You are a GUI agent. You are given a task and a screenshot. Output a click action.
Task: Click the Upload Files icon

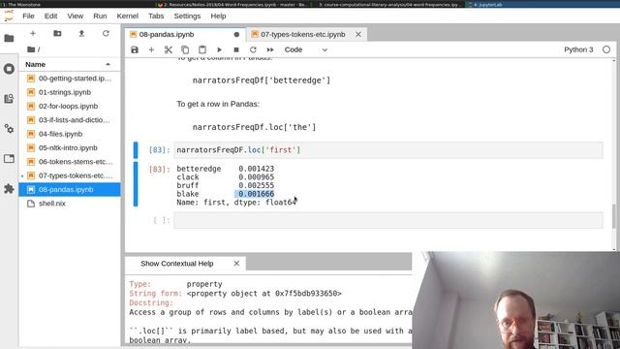pos(81,34)
